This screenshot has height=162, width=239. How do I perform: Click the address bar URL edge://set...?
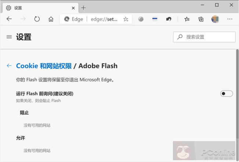pos(104,19)
